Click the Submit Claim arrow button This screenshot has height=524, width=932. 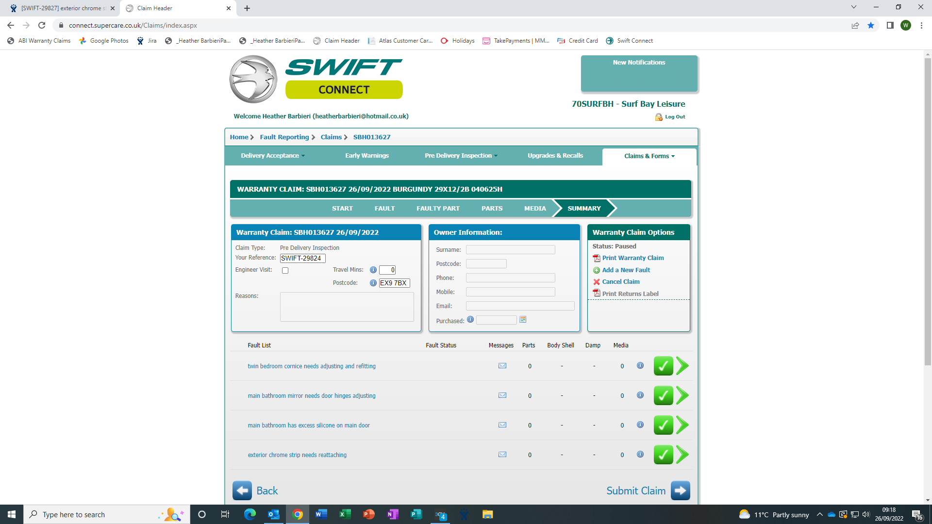(680, 491)
